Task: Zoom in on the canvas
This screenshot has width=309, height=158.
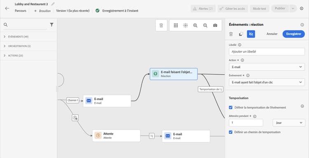Action: [x=195, y=25]
